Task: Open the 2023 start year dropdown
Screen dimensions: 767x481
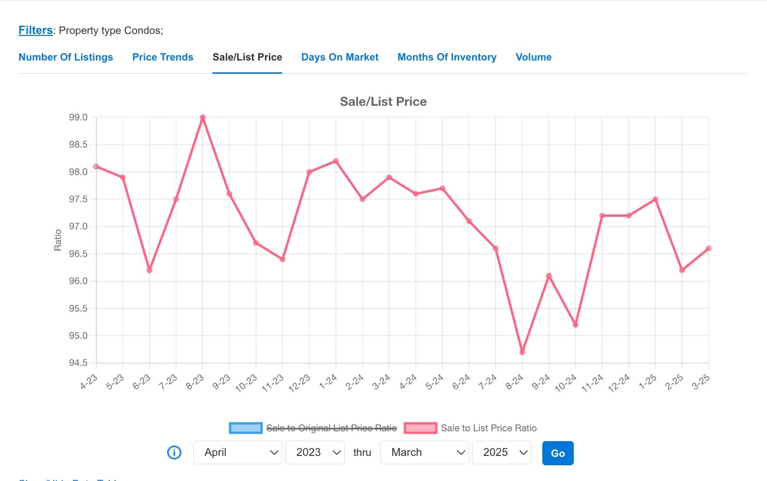Action: point(315,452)
